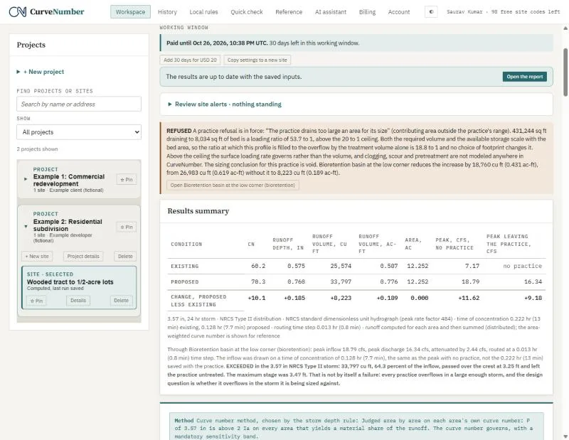This screenshot has width=569, height=440.
Task: Click Copy settings to a new site
Action: pyautogui.click(x=257, y=60)
